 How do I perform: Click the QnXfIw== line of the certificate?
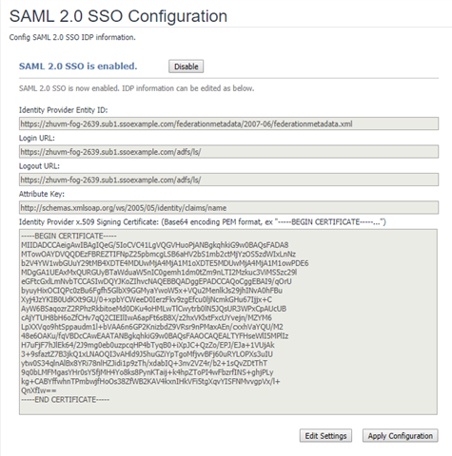tap(39, 390)
